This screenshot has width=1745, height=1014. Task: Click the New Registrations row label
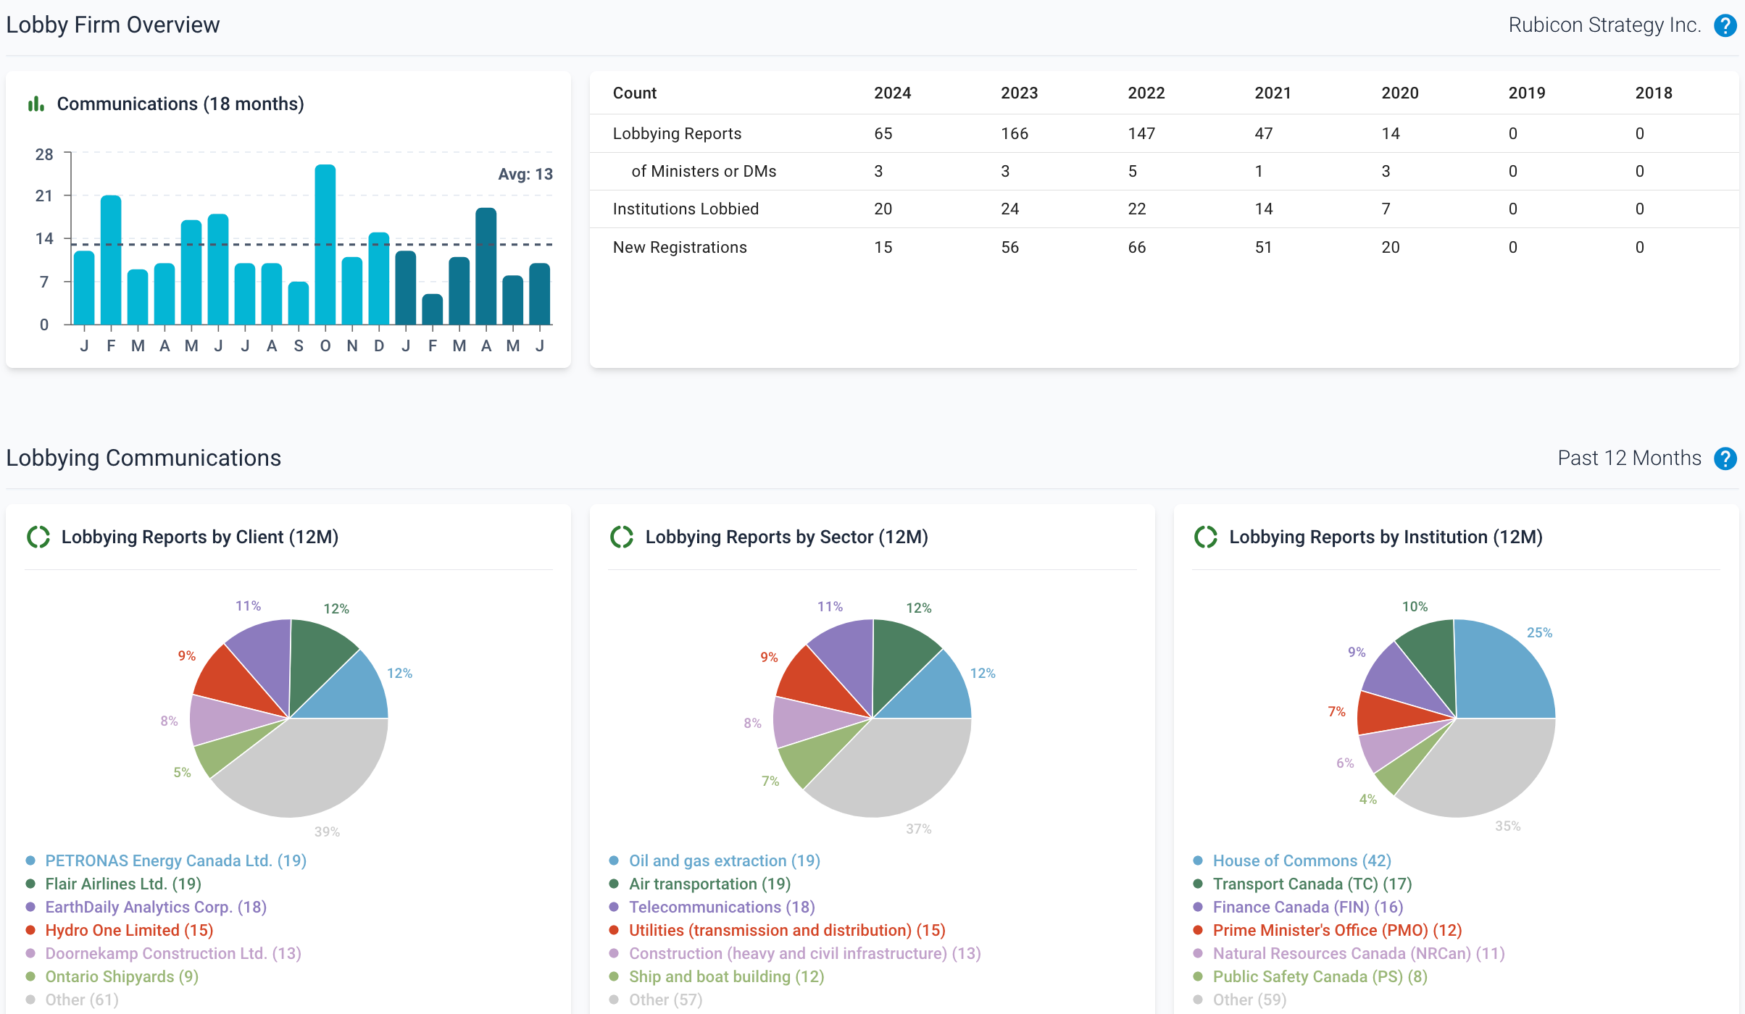pos(680,247)
